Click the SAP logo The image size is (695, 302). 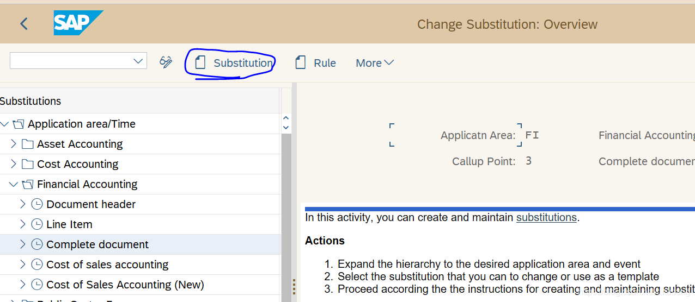[x=78, y=23]
